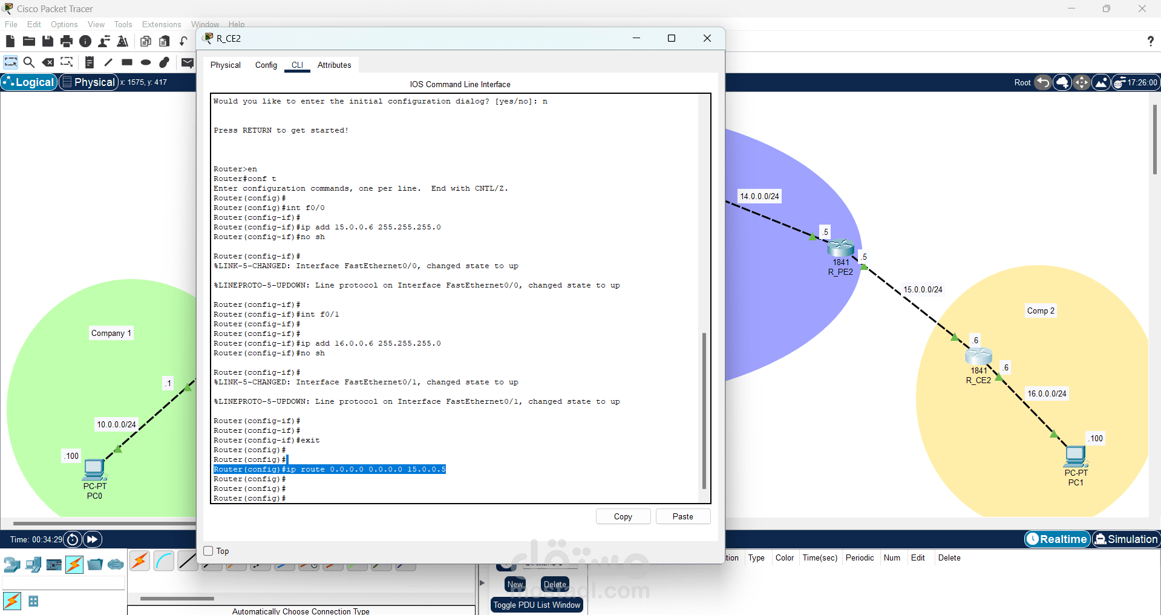The height and width of the screenshot is (615, 1161).
Task: Switch to Physical workspace view
Action: (x=88, y=82)
